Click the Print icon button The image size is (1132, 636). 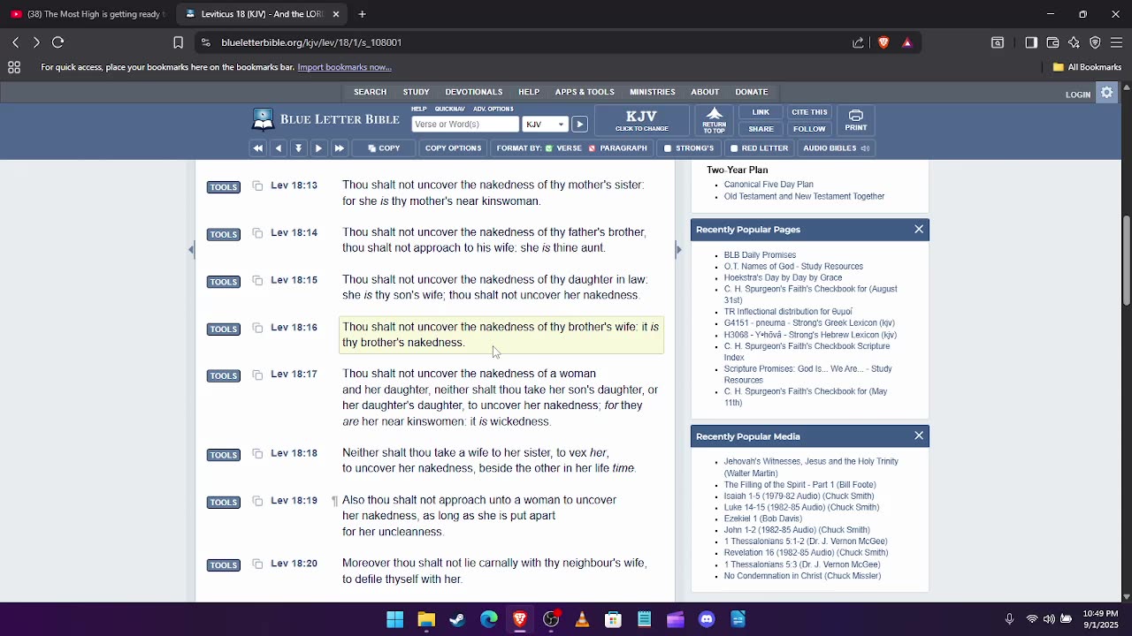click(x=856, y=120)
